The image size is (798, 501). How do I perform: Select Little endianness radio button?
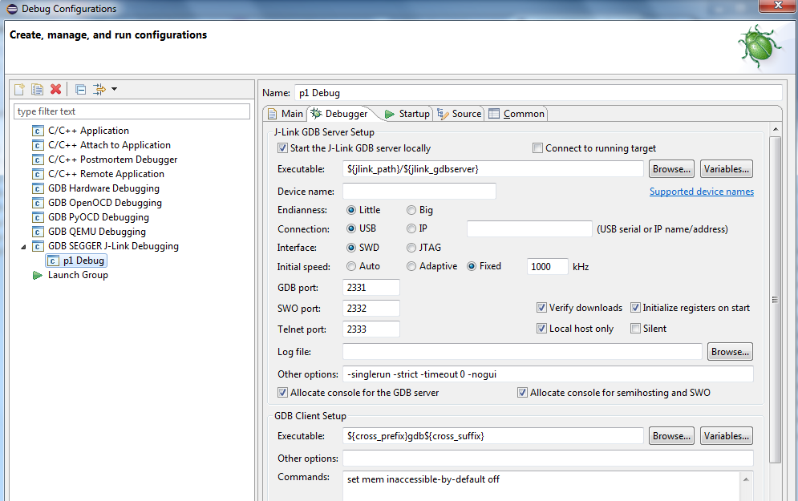click(351, 210)
